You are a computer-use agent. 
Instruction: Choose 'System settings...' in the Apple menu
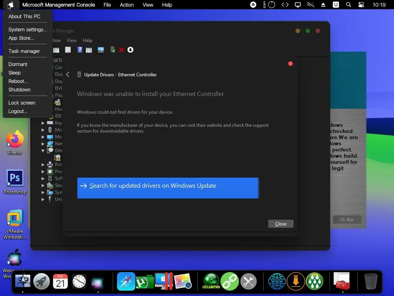tap(28, 29)
